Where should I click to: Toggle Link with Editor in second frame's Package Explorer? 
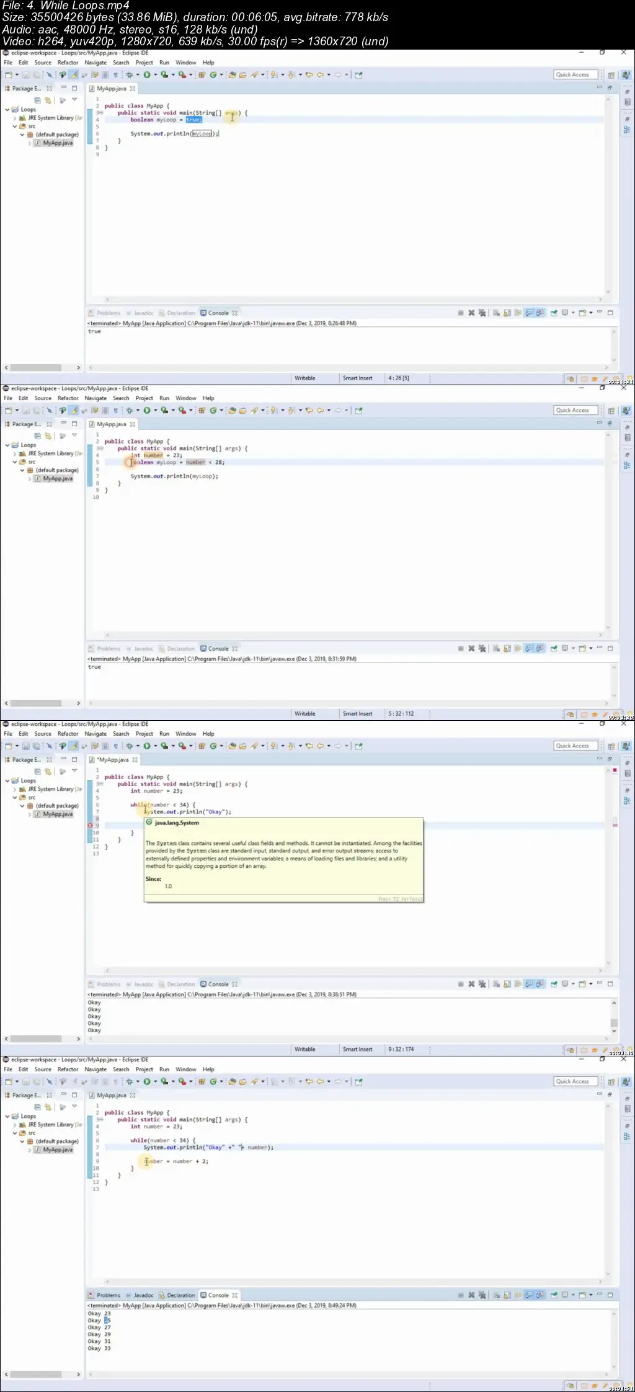coord(48,435)
